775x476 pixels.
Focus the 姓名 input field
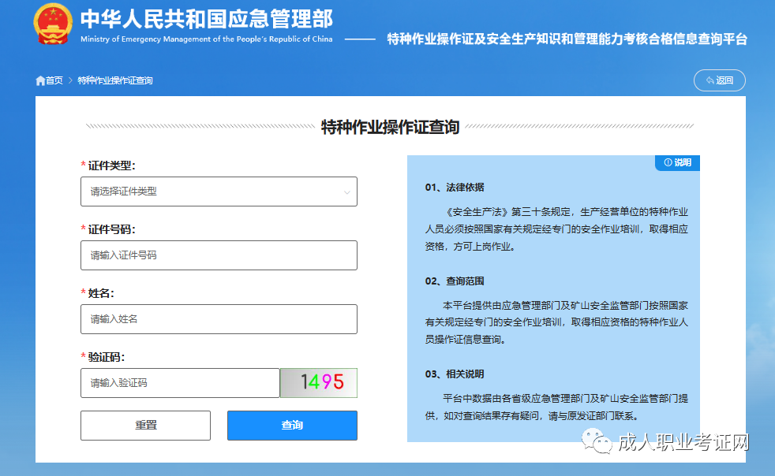pos(219,319)
